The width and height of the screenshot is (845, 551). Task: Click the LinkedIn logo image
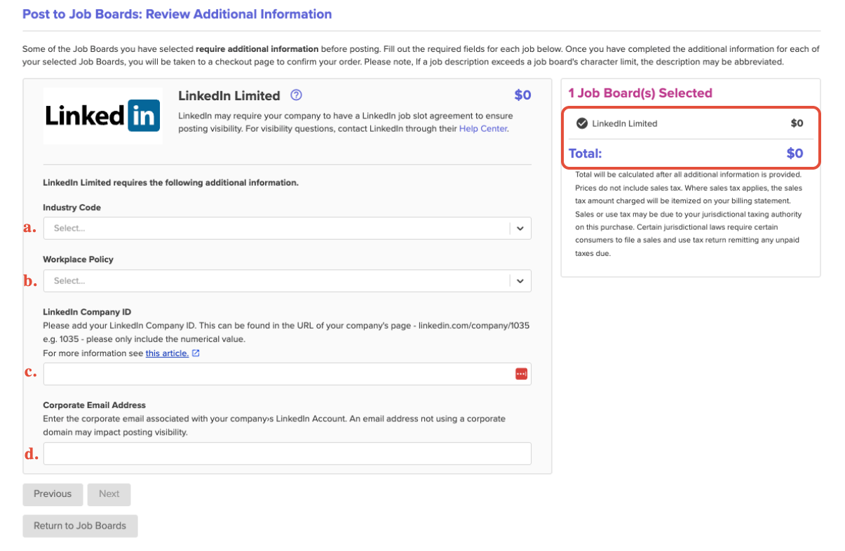(x=102, y=116)
